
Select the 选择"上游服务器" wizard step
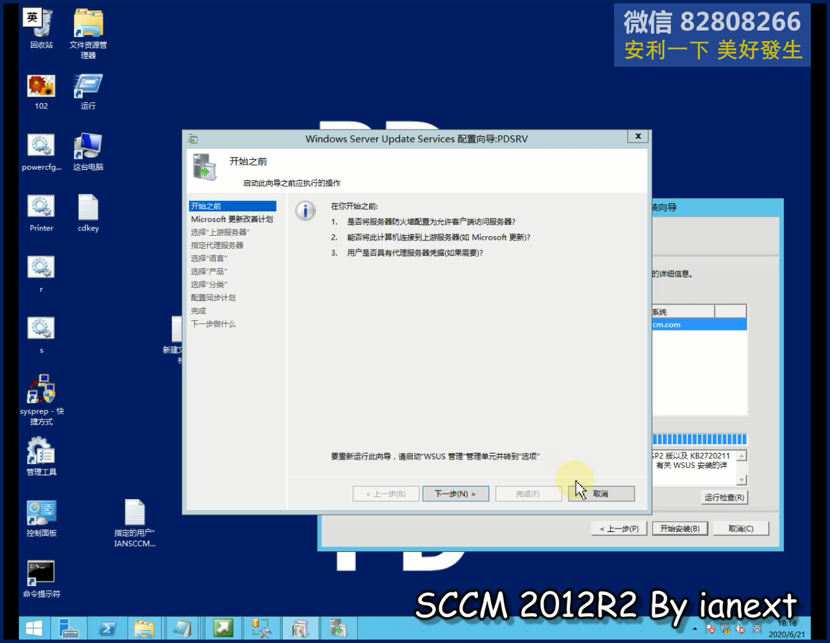click(220, 232)
